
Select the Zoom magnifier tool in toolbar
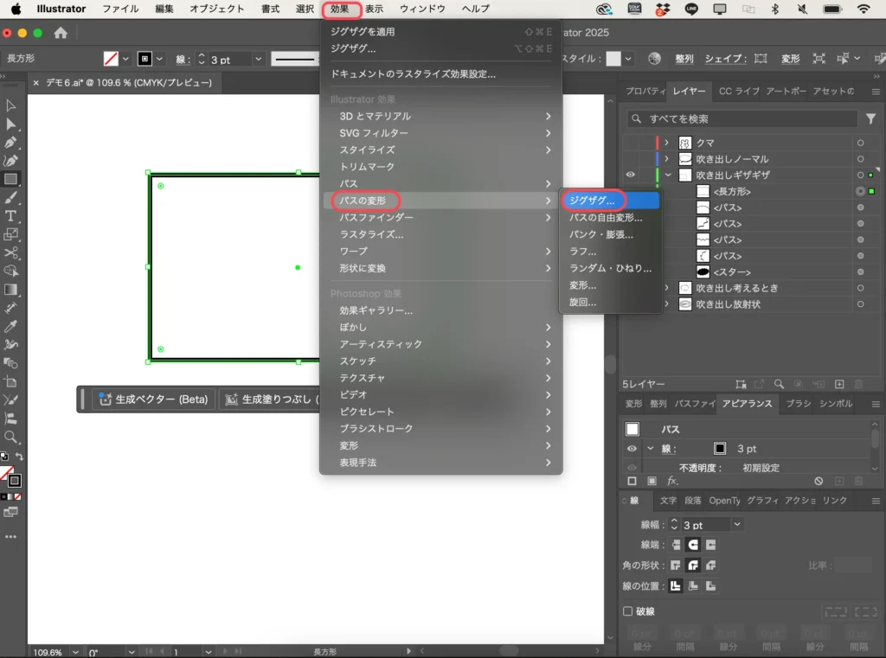(11, 438)
